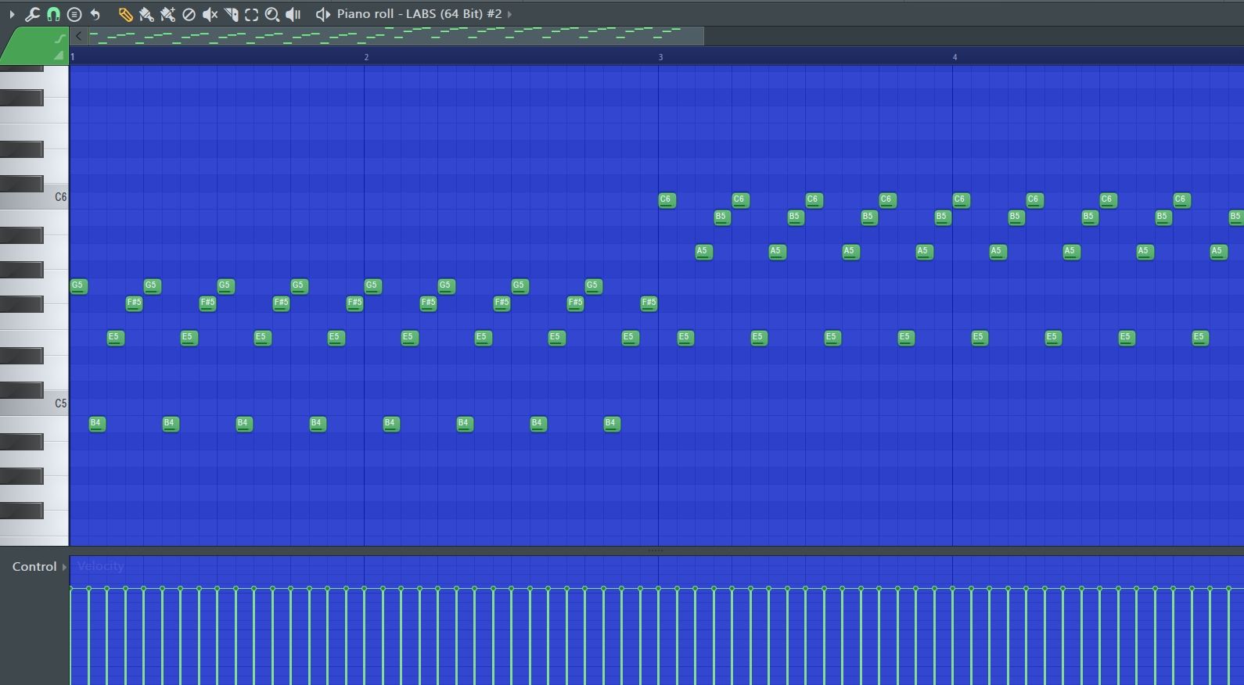1244x685 pixels.
Task: Select the Slice tool
Action: point(231,14)
